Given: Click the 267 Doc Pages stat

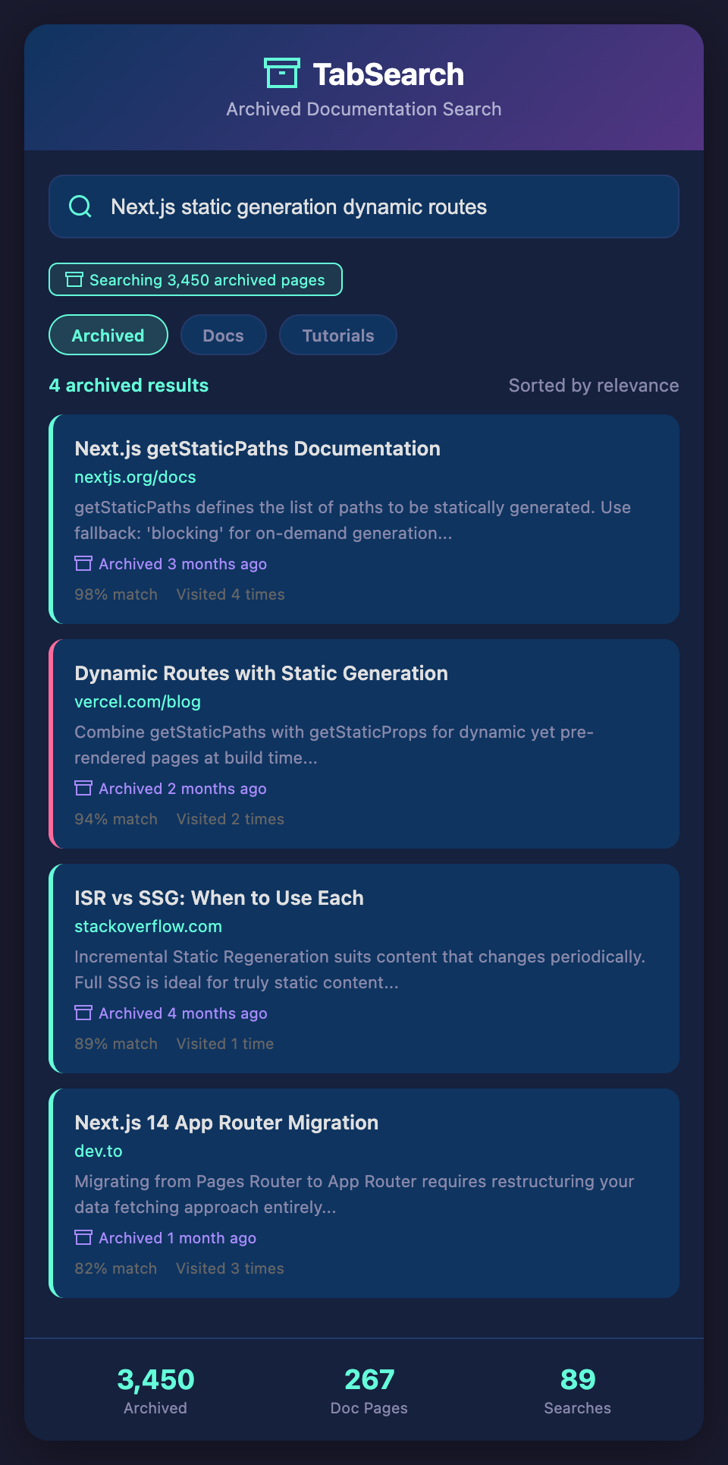Looking at the screenshot, I should click(369, 1390).
